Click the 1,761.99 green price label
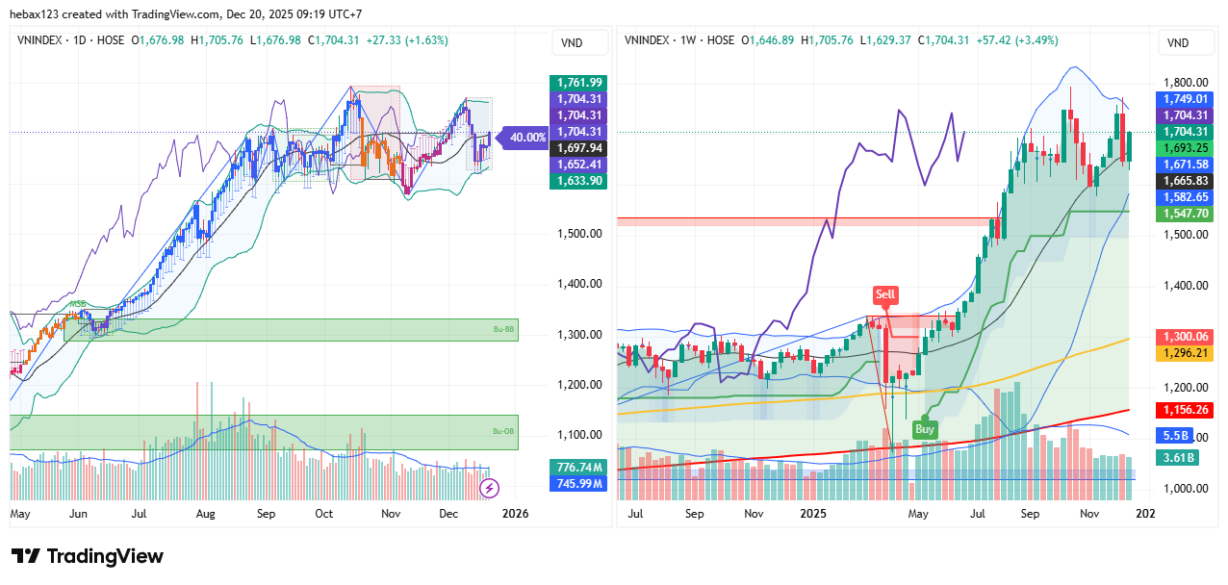 click(x=577, y=83)
